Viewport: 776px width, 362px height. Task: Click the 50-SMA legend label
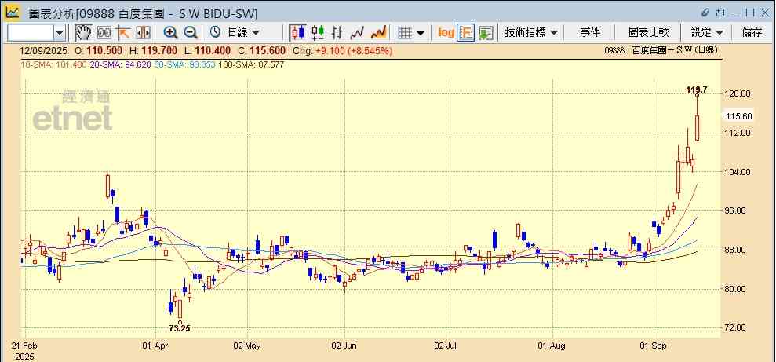[x=184, y=64]
